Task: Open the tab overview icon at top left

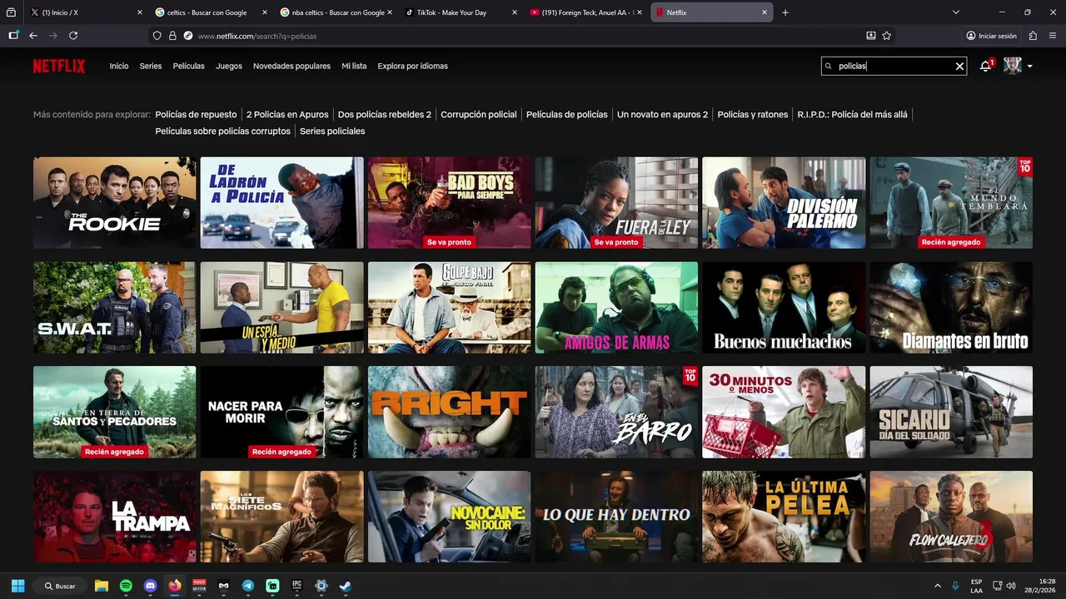Action: tap(11, 12)
